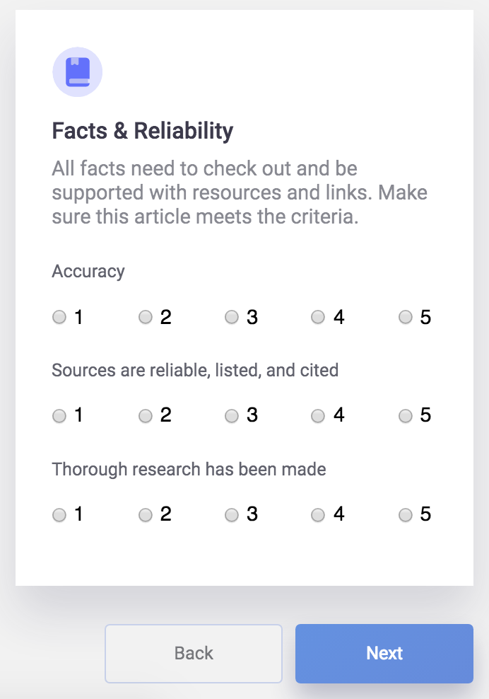Click the Back button
The image size is (489, 699).
[194, 653]
